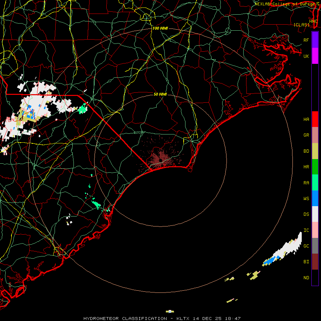Click the IC legend label
Image resolution: width=321 pixels, height=321 pixels.
point(306,230)
